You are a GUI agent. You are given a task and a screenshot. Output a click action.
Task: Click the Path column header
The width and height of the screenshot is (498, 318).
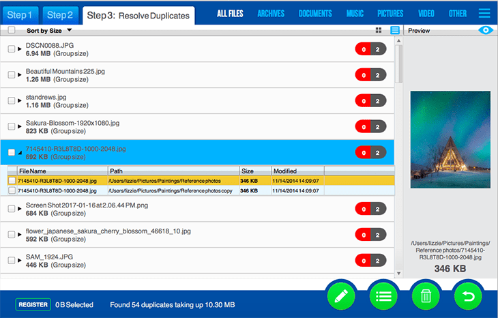click(x=173, y=171)
